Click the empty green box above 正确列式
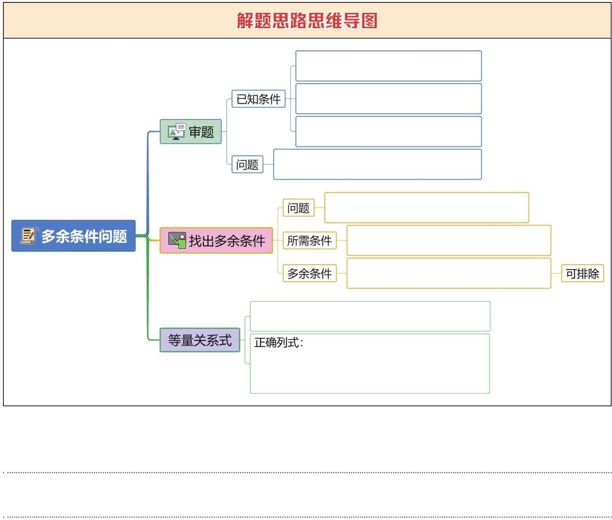The image size is (612, 520). tap(370, 316)
